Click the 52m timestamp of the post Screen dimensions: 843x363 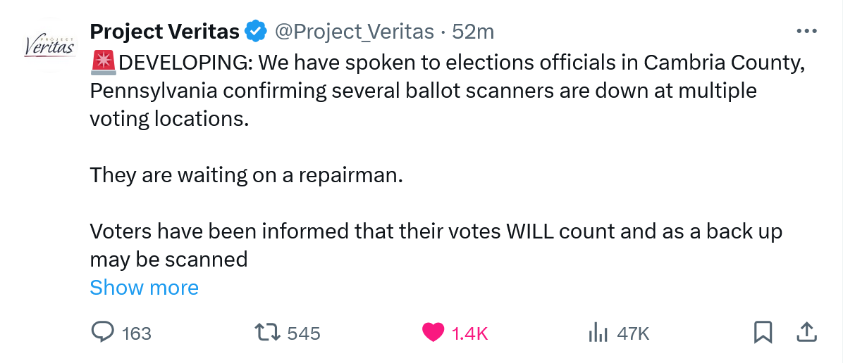coord(473,32)
